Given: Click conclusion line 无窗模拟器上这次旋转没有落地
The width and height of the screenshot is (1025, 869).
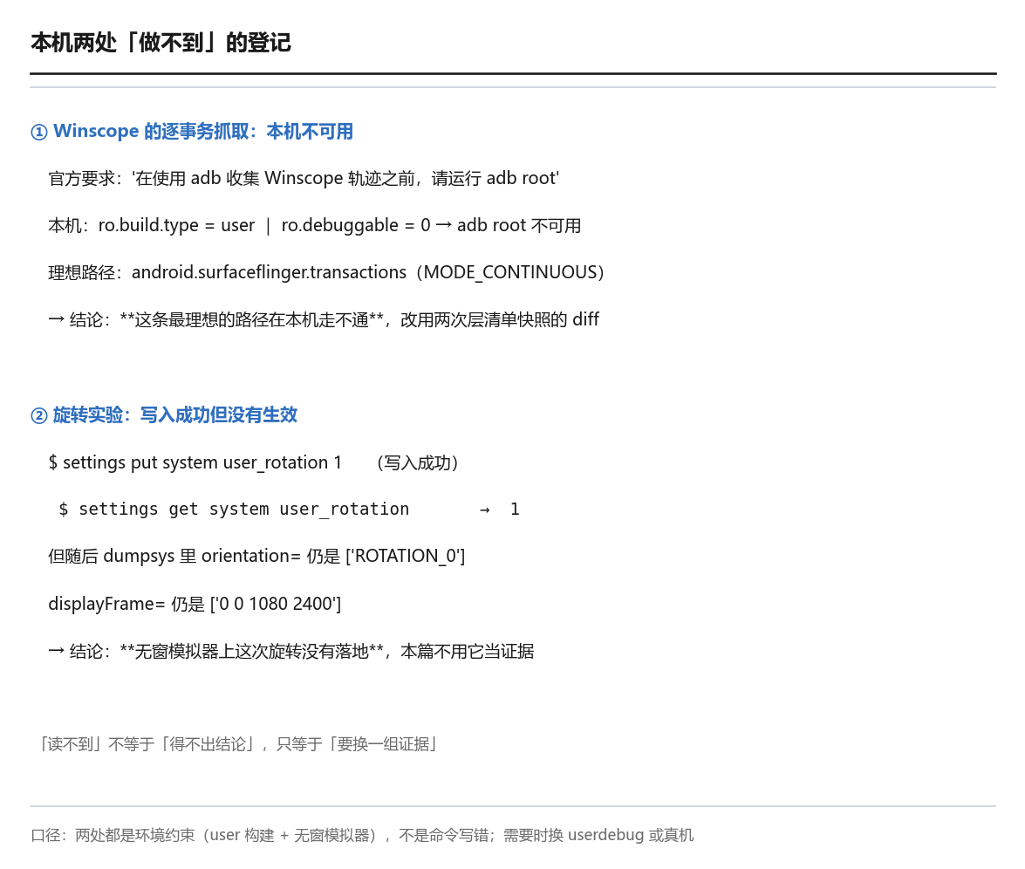Looking at the screenshot, I should pyautogui.click(x=290, y=651).
